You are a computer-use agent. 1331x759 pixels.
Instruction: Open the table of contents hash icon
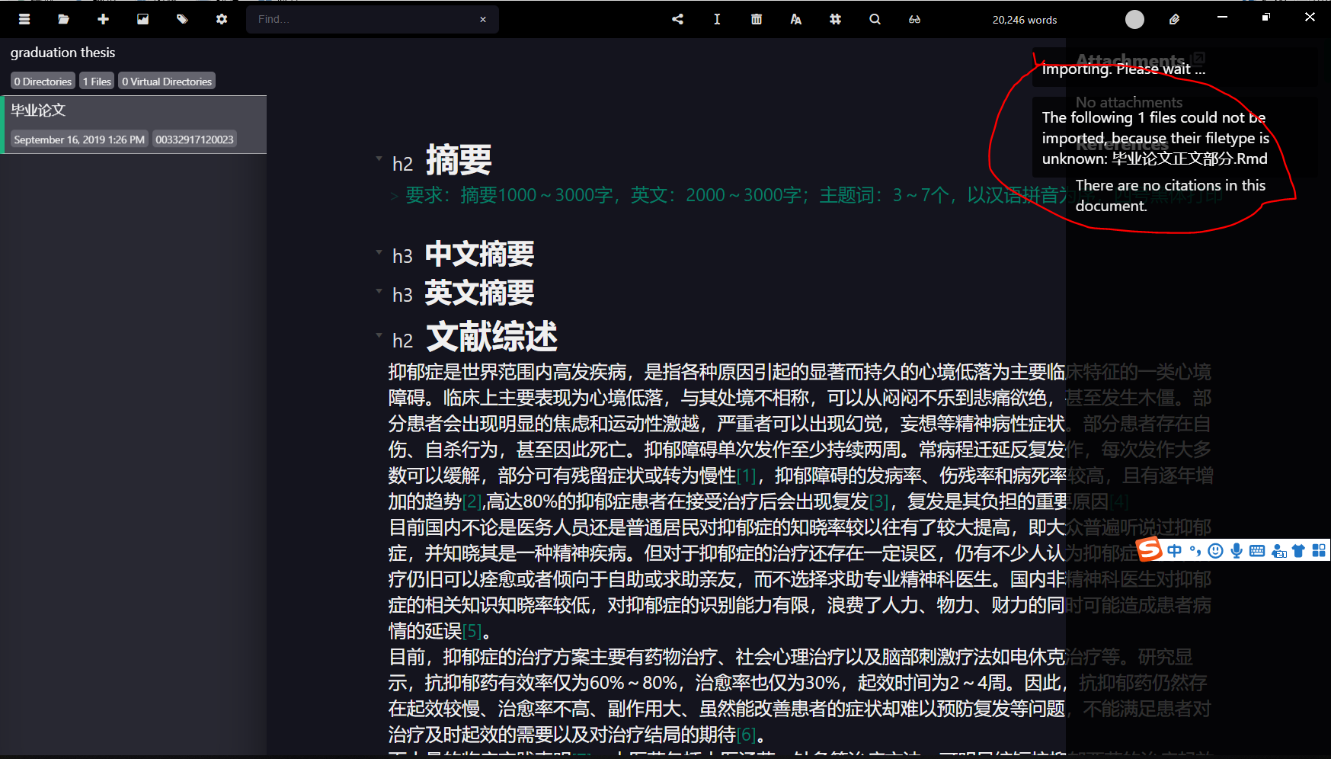[x=836, y=19]
